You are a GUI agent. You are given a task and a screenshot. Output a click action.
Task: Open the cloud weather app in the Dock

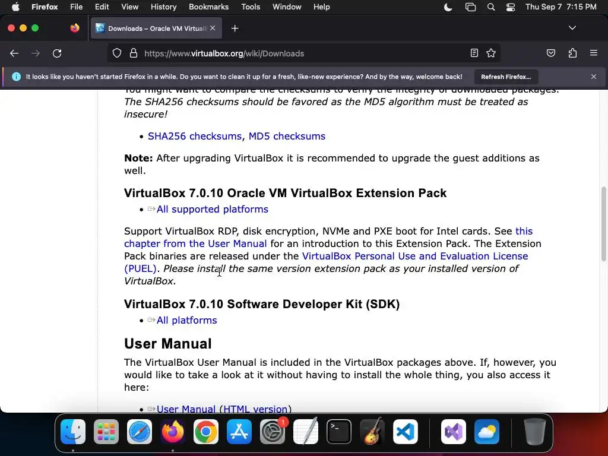pos(487,432)
